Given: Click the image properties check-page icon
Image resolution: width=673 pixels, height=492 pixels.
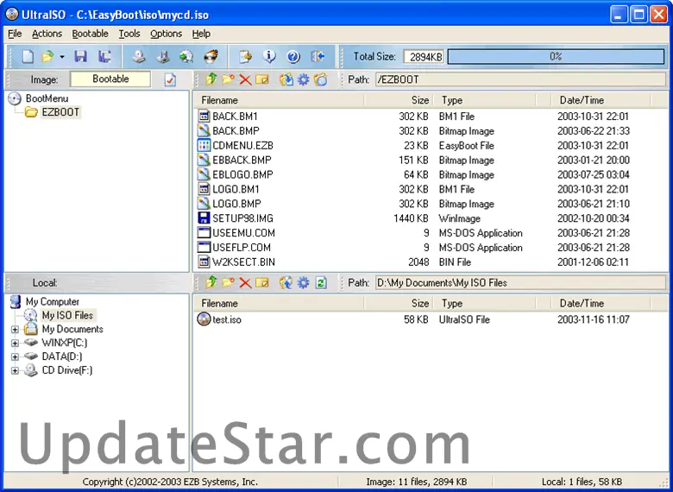Looking at the screenshot, I should coord(170,80).
